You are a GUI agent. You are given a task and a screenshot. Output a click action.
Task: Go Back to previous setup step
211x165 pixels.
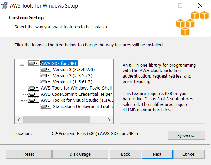click(125, 154)
